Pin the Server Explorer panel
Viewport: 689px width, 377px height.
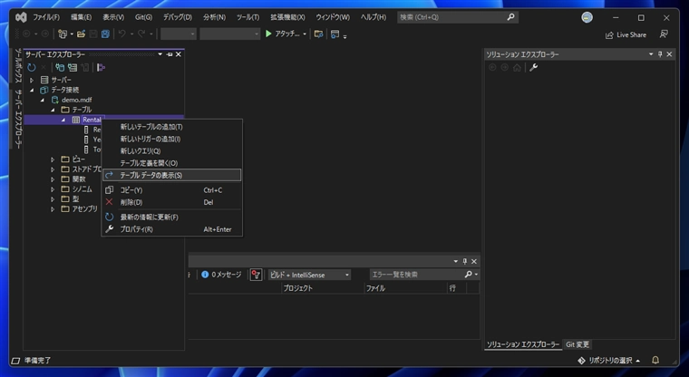tap(170, 54)
